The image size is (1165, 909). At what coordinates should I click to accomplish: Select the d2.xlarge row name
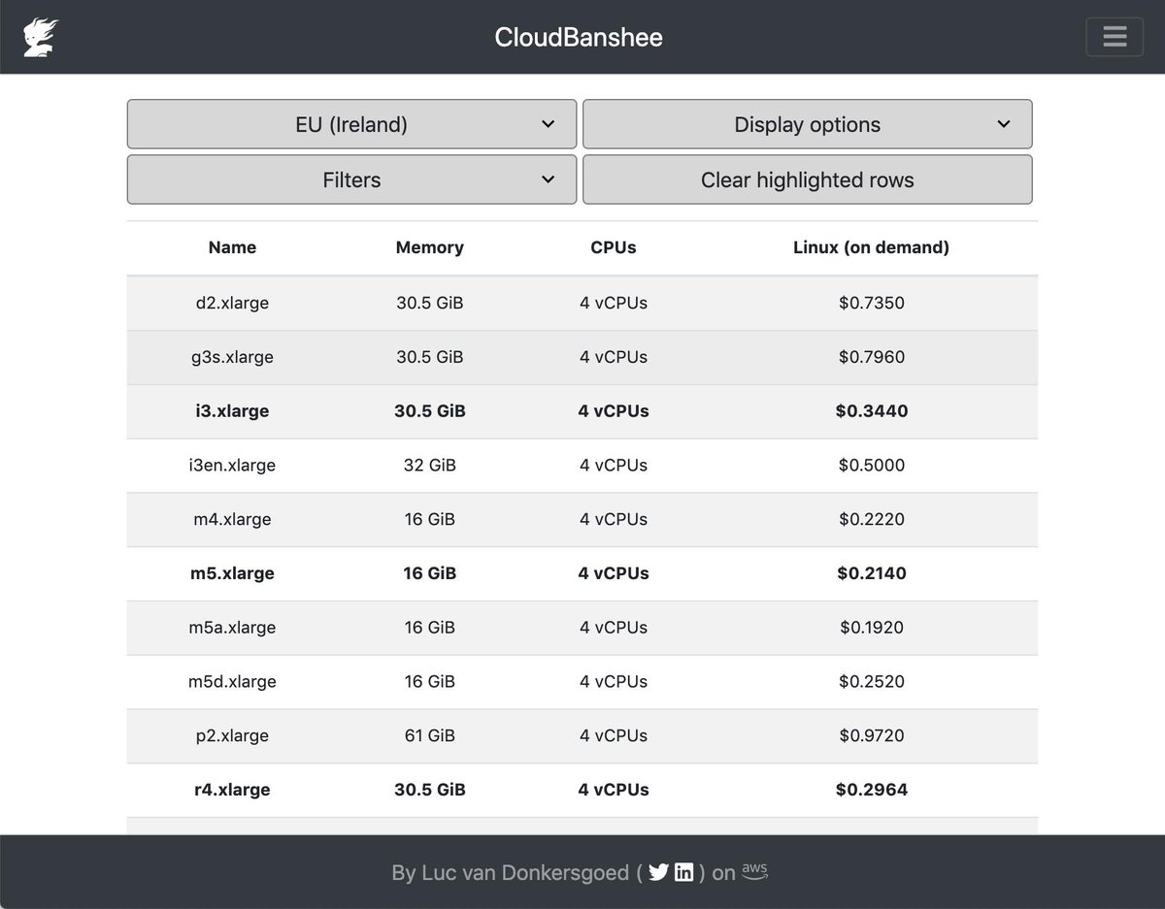[x=232, y=303]
